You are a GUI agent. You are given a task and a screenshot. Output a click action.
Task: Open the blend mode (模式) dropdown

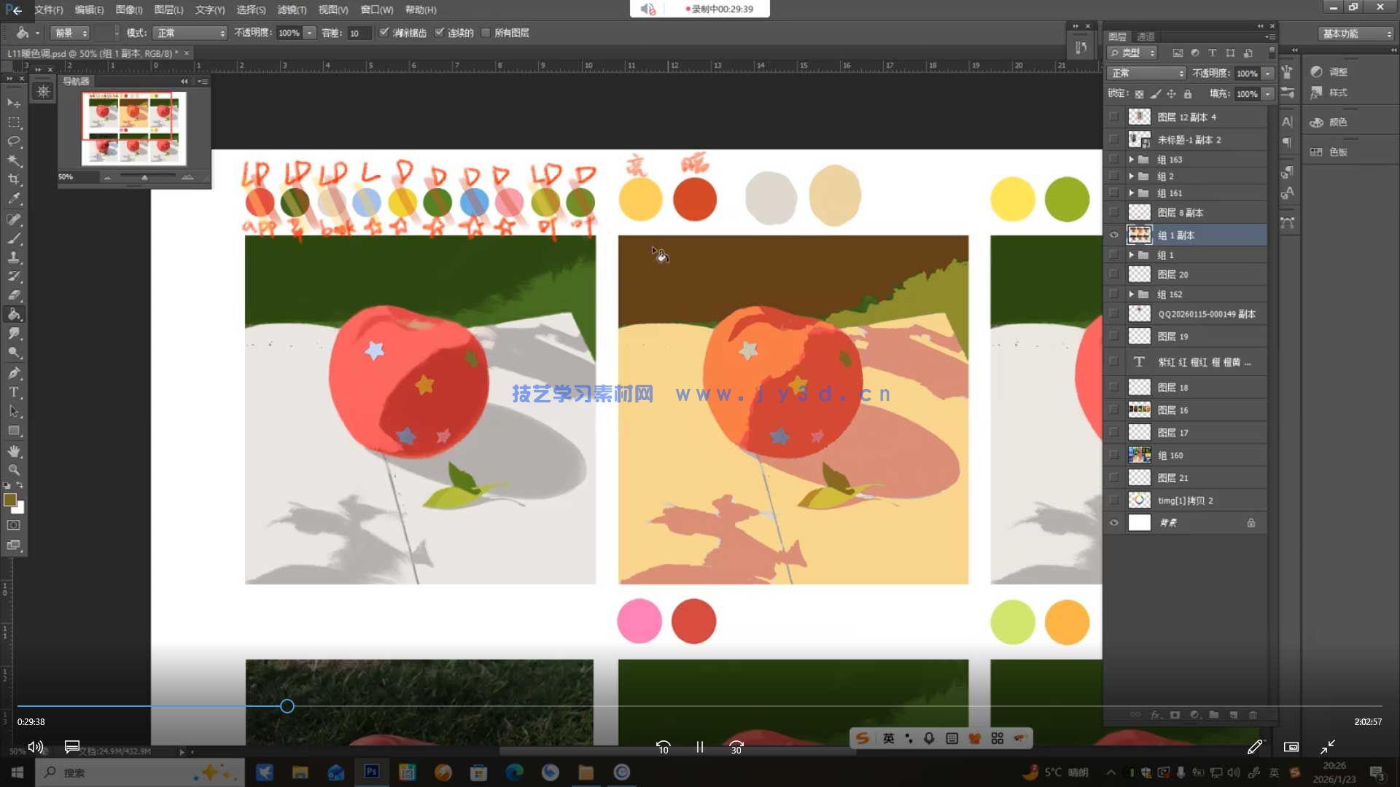(x=190, y=33)
